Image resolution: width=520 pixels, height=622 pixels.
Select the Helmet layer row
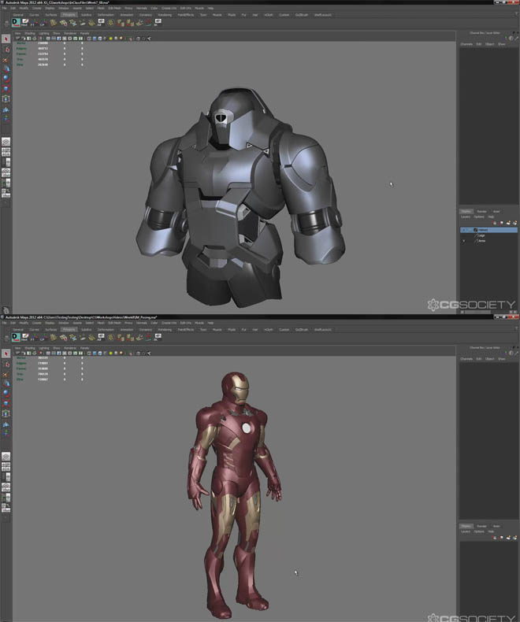click(488, 230)
